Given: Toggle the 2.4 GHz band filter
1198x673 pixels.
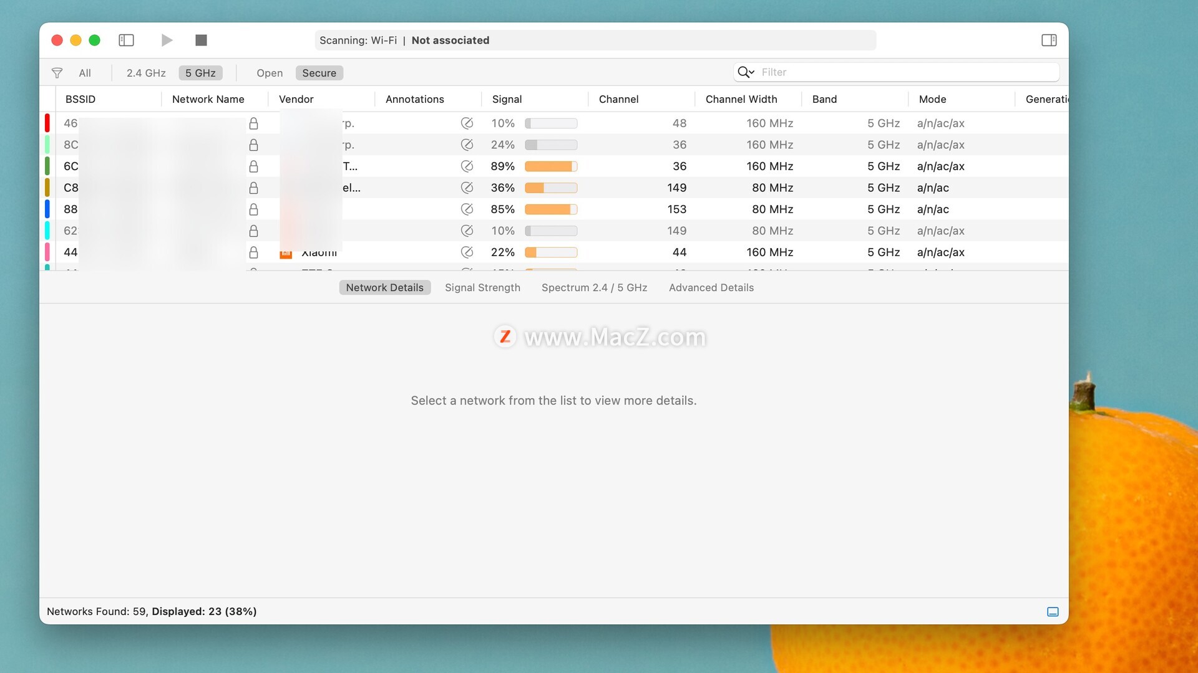Looking at the screenshot, I should pos(146,73).
